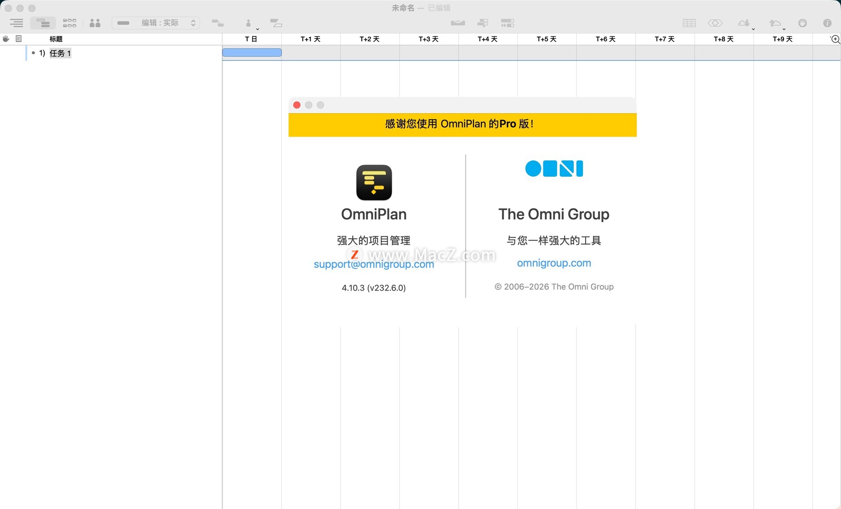Screen dimensions: 841x509
Task: Click the hand icon column header
Action: [x=6, y=39]
